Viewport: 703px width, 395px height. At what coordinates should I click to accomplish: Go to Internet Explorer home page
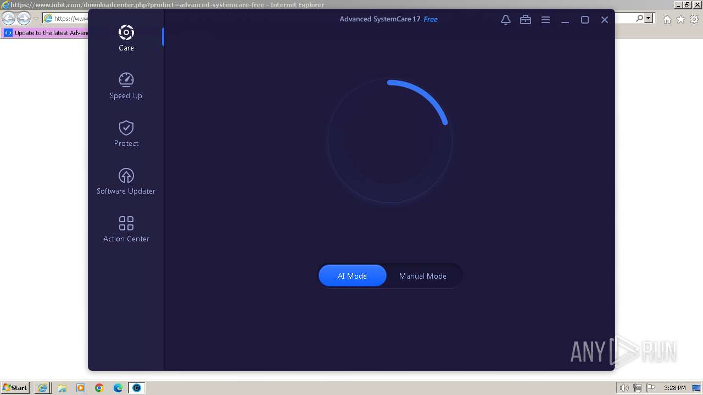click(667, 19)
